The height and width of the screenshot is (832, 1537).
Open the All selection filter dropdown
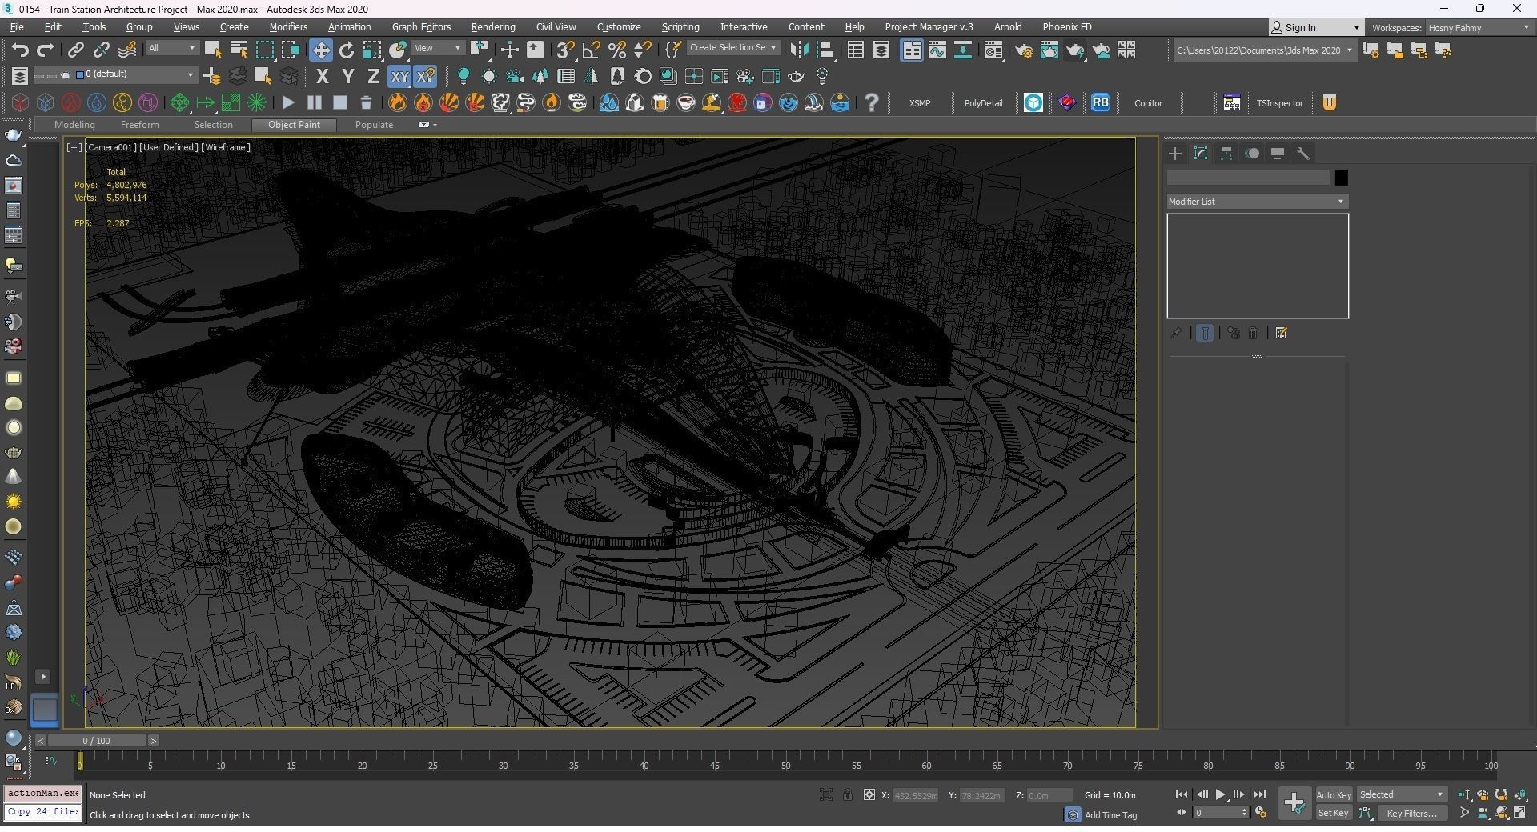coord(171,49)
